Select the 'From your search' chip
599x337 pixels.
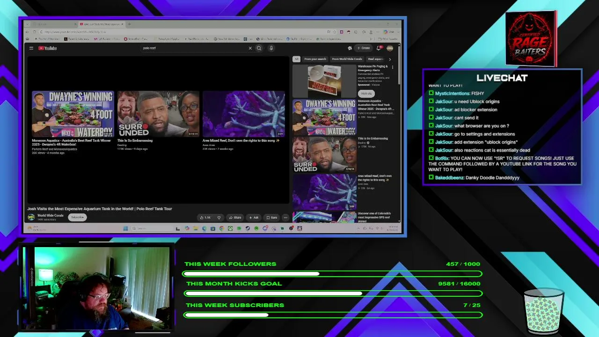pos(315,59)
